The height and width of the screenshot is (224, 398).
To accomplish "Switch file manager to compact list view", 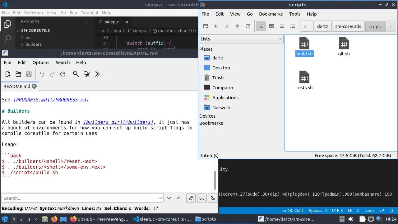I will coord(282,26).
